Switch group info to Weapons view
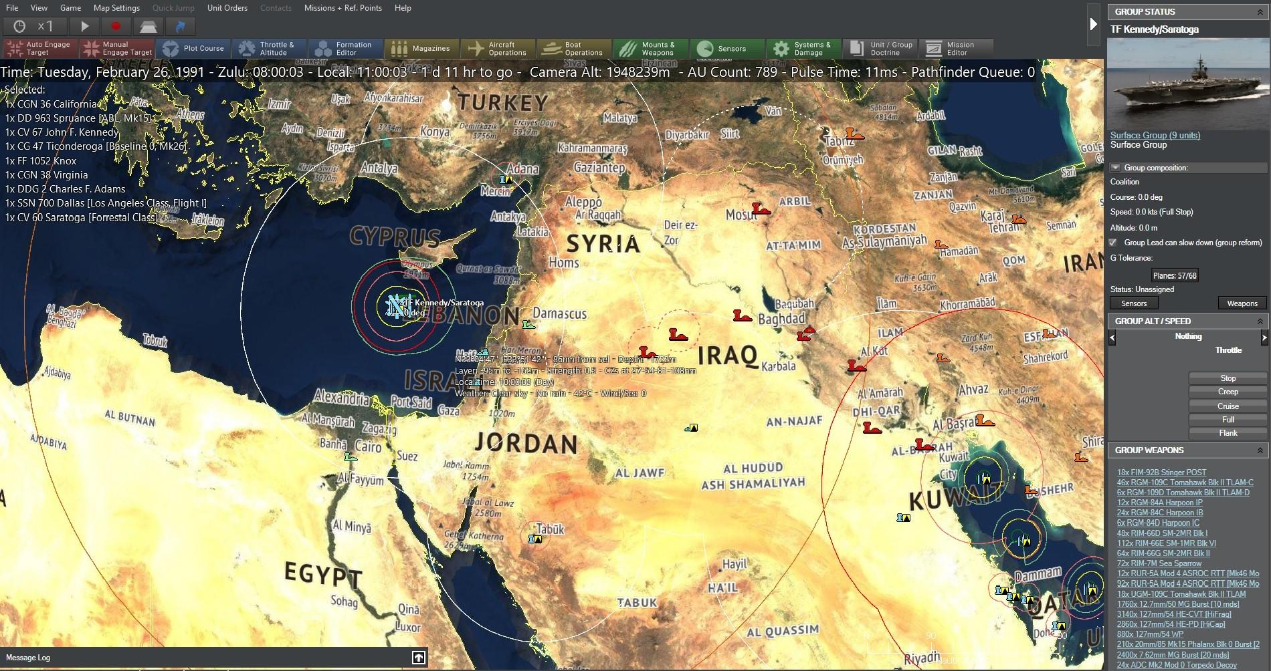The height and width of the screenshot is (671, 1271). click(x=1242, y=303)
